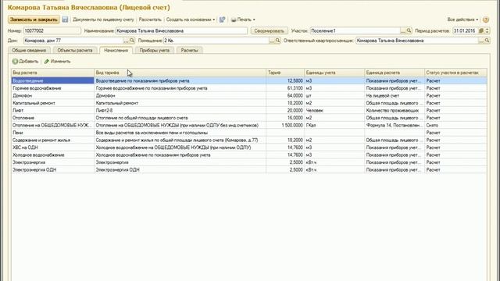The width and height of the screenshot is (500, 281).
Task: Click the ellipsis select button in Участок field
Action: pyautogui.click(x=403, y=31)
